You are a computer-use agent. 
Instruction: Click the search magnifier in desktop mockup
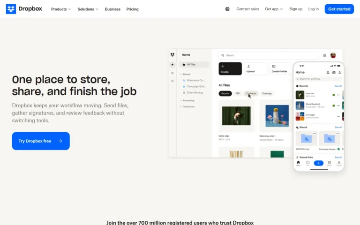pos(223,55)
